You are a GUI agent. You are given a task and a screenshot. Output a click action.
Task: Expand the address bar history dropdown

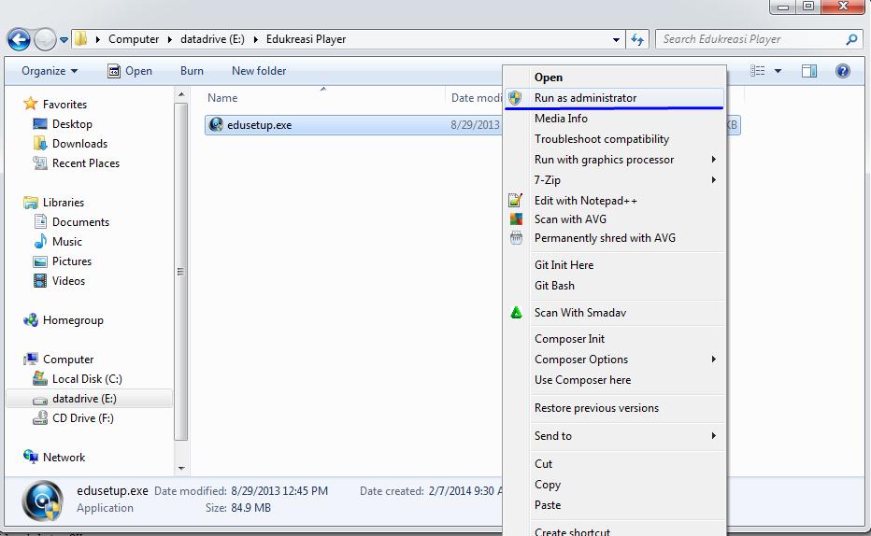[616, 40]
